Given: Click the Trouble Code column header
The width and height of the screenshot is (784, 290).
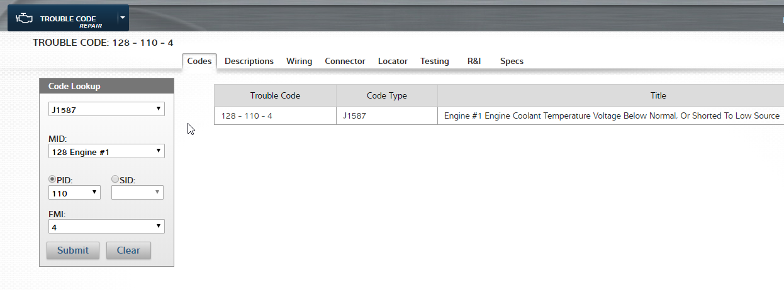Looking at the screenshot, I should pos(275,95).
